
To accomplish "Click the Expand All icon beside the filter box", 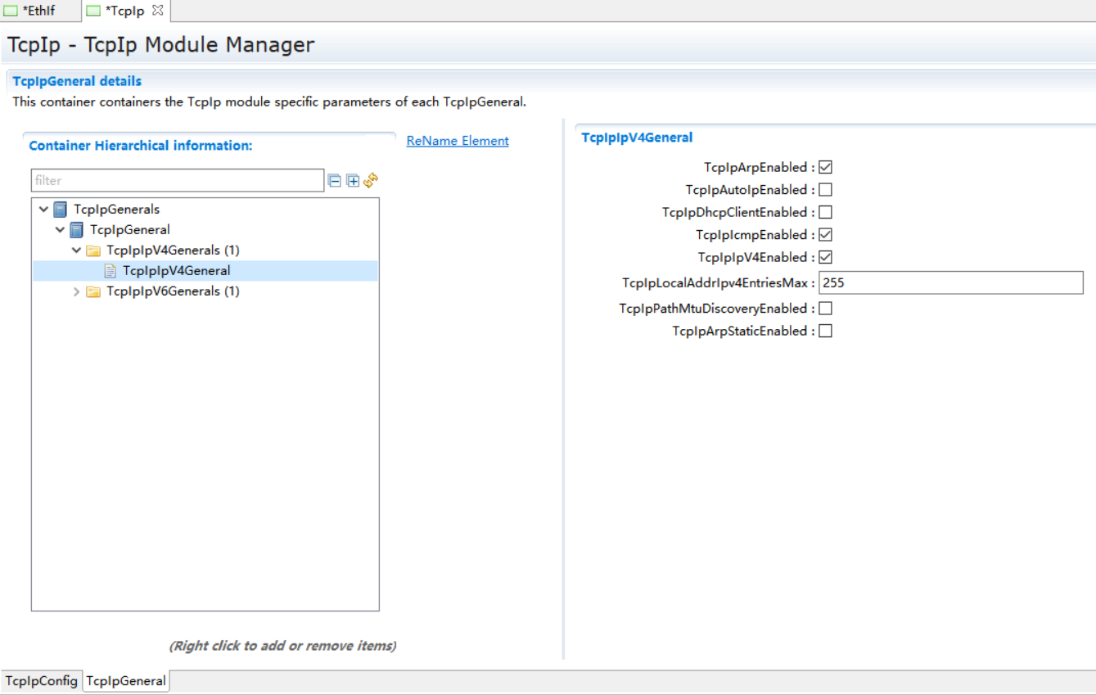I will 353,181.
